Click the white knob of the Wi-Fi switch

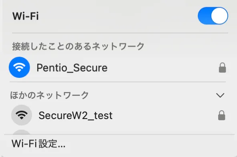219,16
